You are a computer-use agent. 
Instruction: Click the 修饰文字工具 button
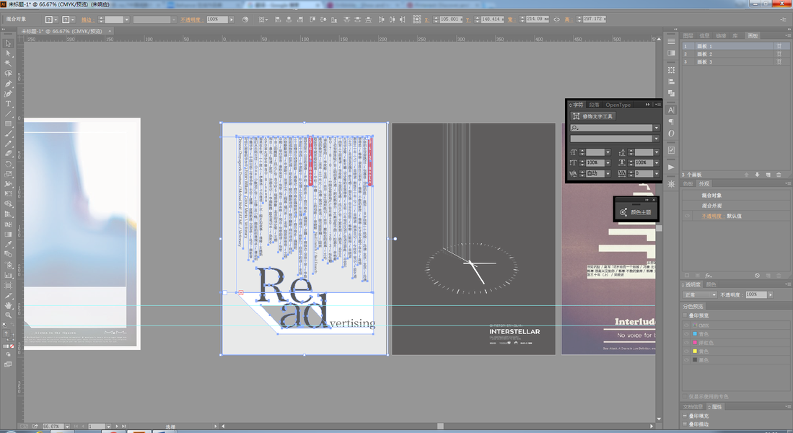[x=593, y=116]
